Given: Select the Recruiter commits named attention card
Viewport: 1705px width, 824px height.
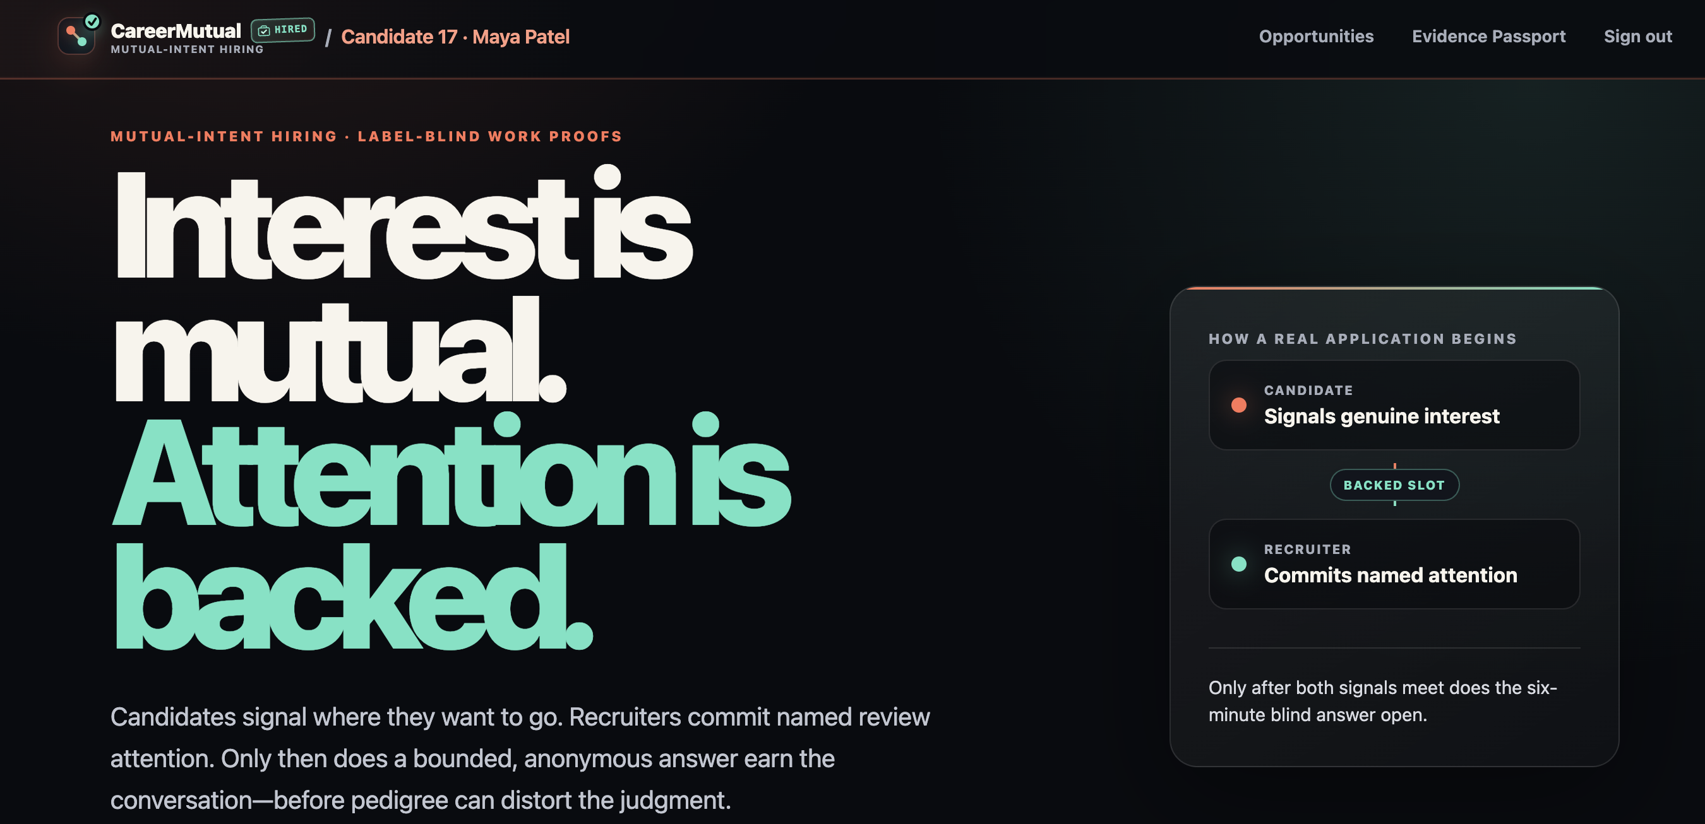Looking at the screenshot, I should coord(1394,563).
